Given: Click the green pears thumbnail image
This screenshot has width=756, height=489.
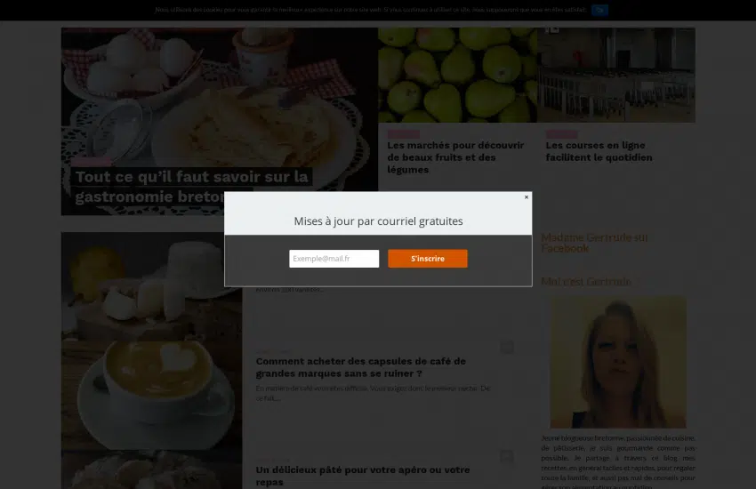Looking at the screenshot, I should click(457, 75).
